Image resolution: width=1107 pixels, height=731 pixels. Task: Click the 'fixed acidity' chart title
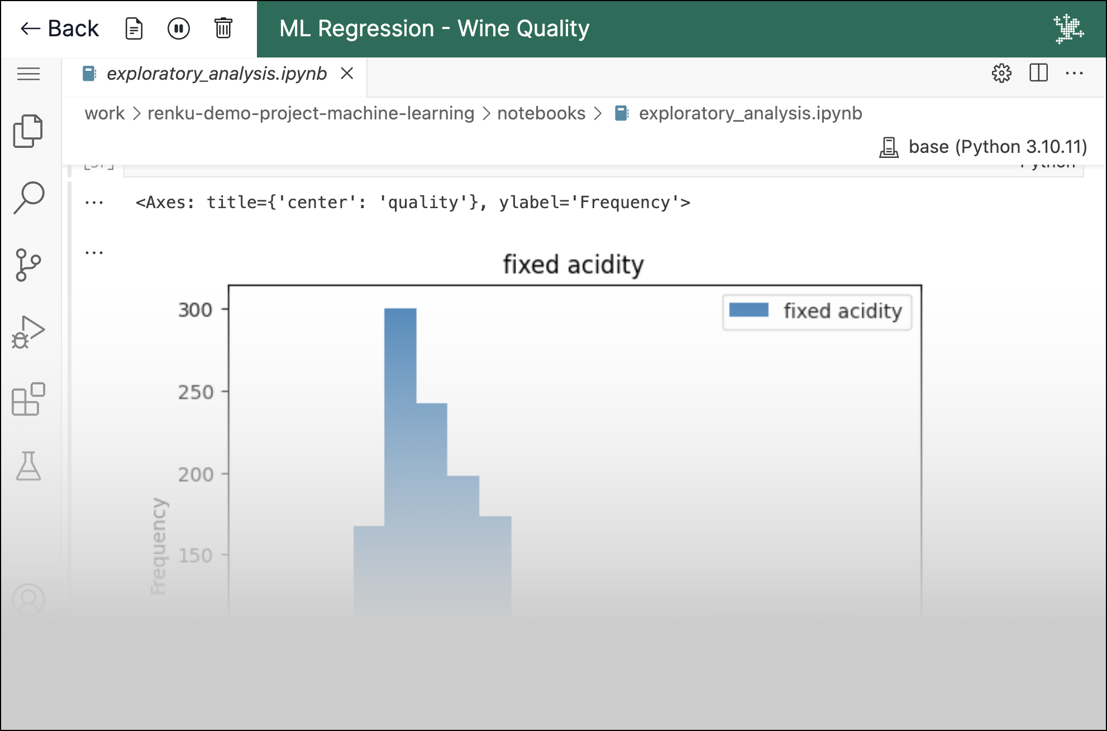[x=573, y=264]
